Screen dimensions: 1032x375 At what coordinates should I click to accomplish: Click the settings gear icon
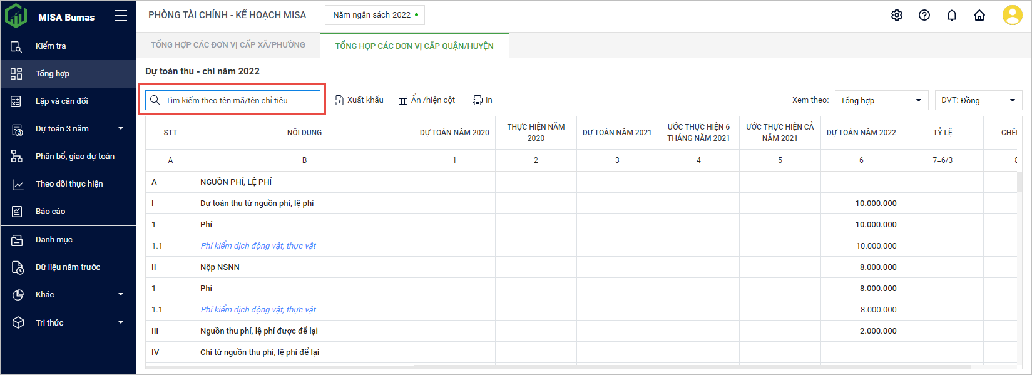[896, 16]
